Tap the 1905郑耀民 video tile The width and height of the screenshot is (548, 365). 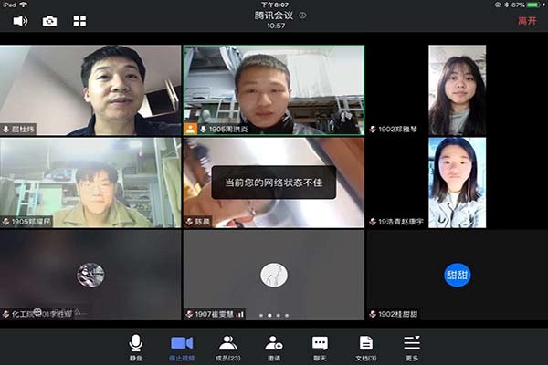click(90, 182)
